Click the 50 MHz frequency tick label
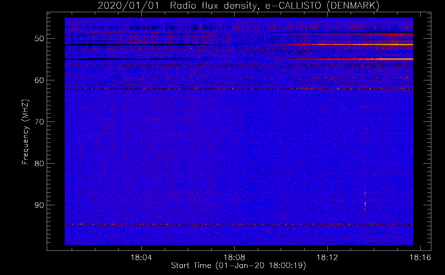The image size is (445, 275). 39,38
